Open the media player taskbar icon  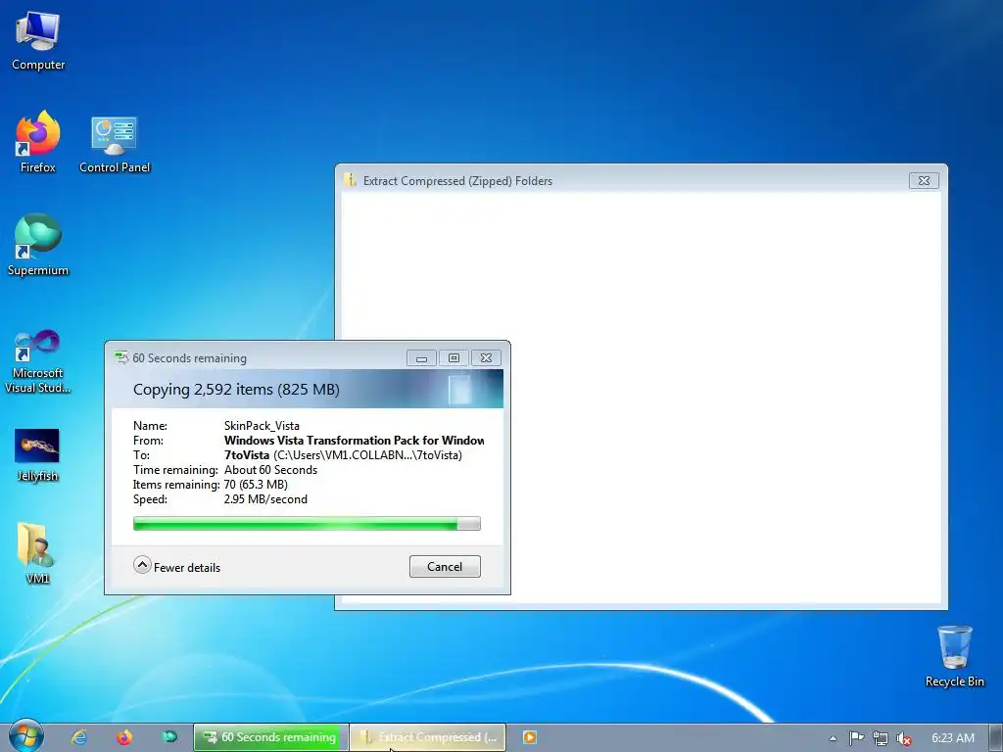(x=530, y=737)
